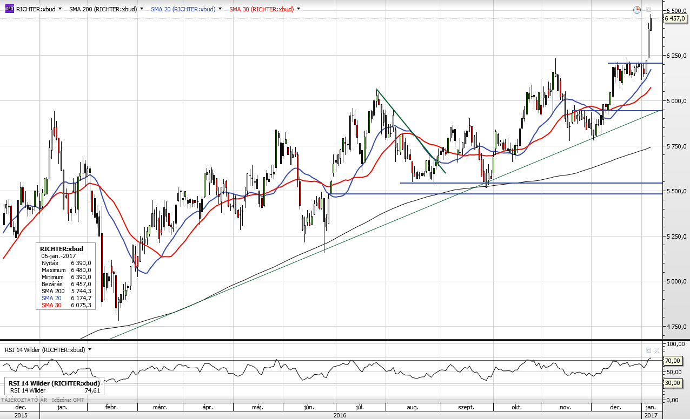Image resolution: width=690 pixels, height=419 pixels.
Task: Click the 6 457,0 current price tag
Action: tap(675, 18)
